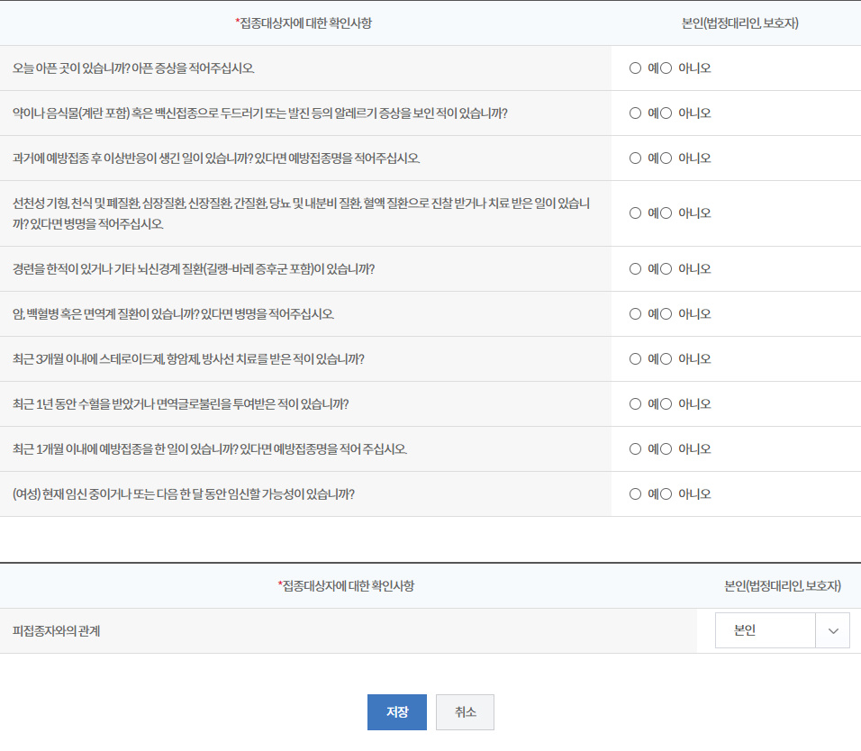Select 아니오 for the steroid or radiation treatment question
The image size is (861, 751).
(x=665, y=357)
